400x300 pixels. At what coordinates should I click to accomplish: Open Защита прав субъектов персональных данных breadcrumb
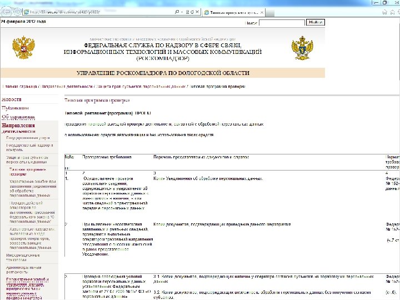(x=141, y=87)
